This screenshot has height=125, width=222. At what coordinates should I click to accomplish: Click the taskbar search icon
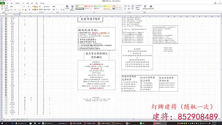click(6, 124)
